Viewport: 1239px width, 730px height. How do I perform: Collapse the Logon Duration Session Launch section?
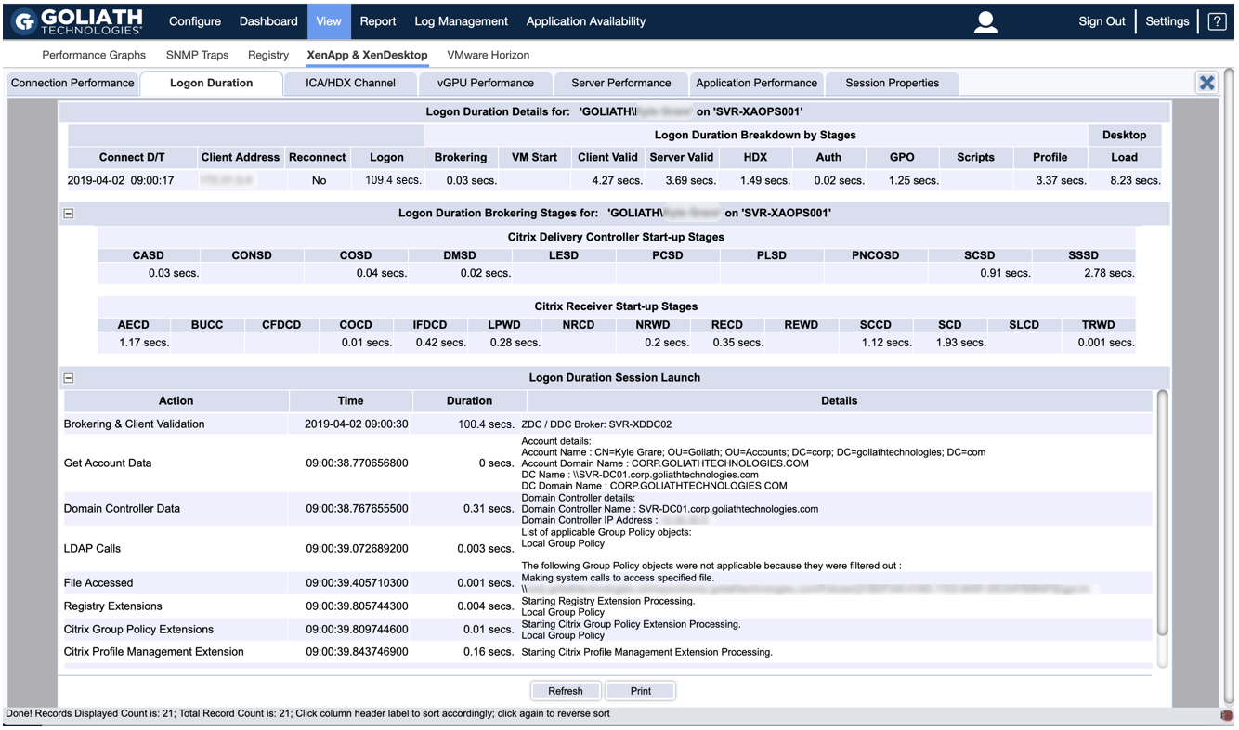[68, 377]
